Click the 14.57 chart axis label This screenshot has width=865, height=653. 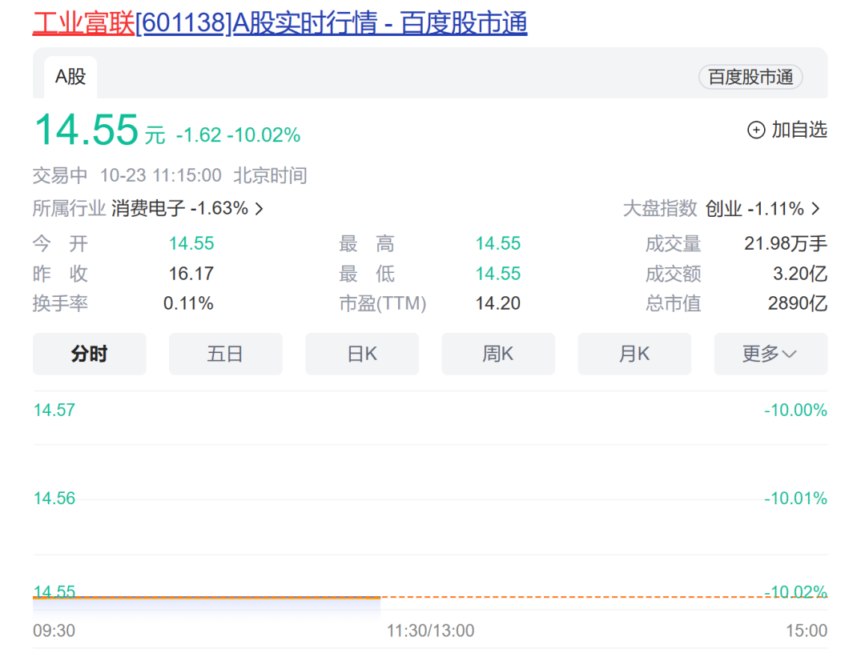tap(54, 410)
